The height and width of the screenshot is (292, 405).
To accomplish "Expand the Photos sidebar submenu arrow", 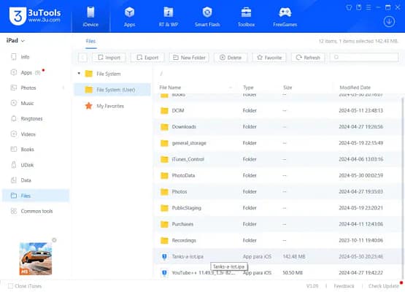I will tap(63, 88).
